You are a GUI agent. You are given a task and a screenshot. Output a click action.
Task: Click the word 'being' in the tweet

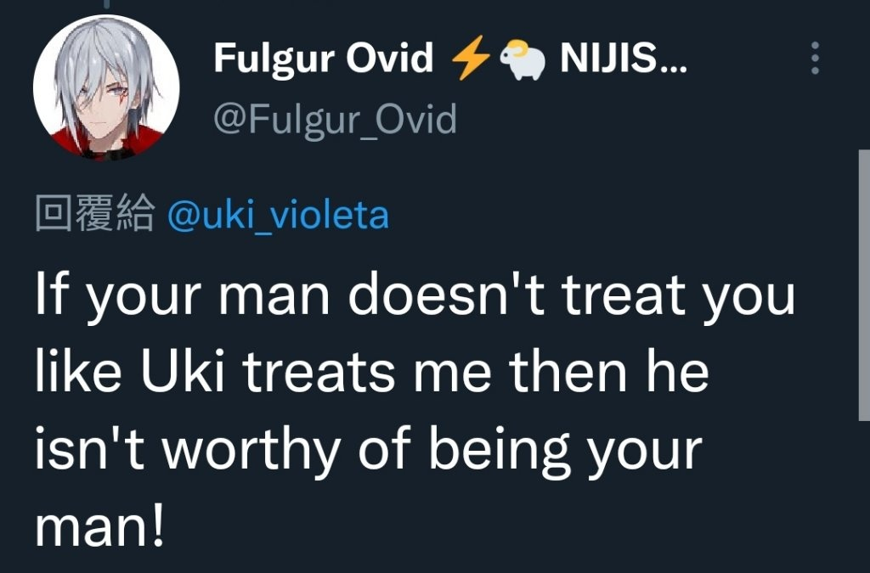[500, 451]
